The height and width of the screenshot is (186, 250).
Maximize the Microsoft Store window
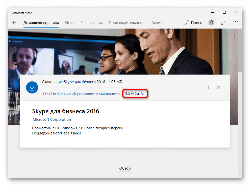[x=224, y=13]
